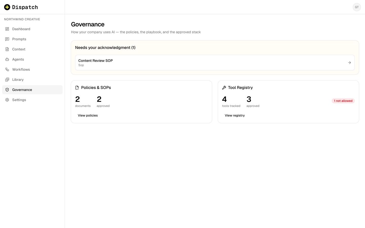
Task: Click the Workflows icon in sidebar
Action: click(x=7, y=69)
